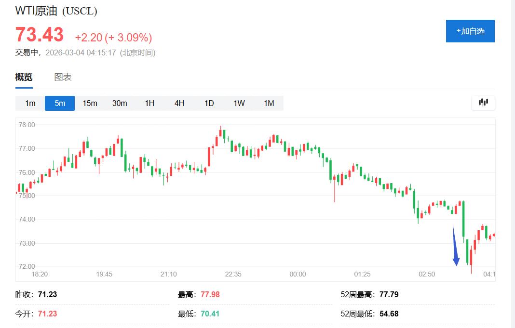Click the 今开 value 71.23

click(x=48, y=314)
